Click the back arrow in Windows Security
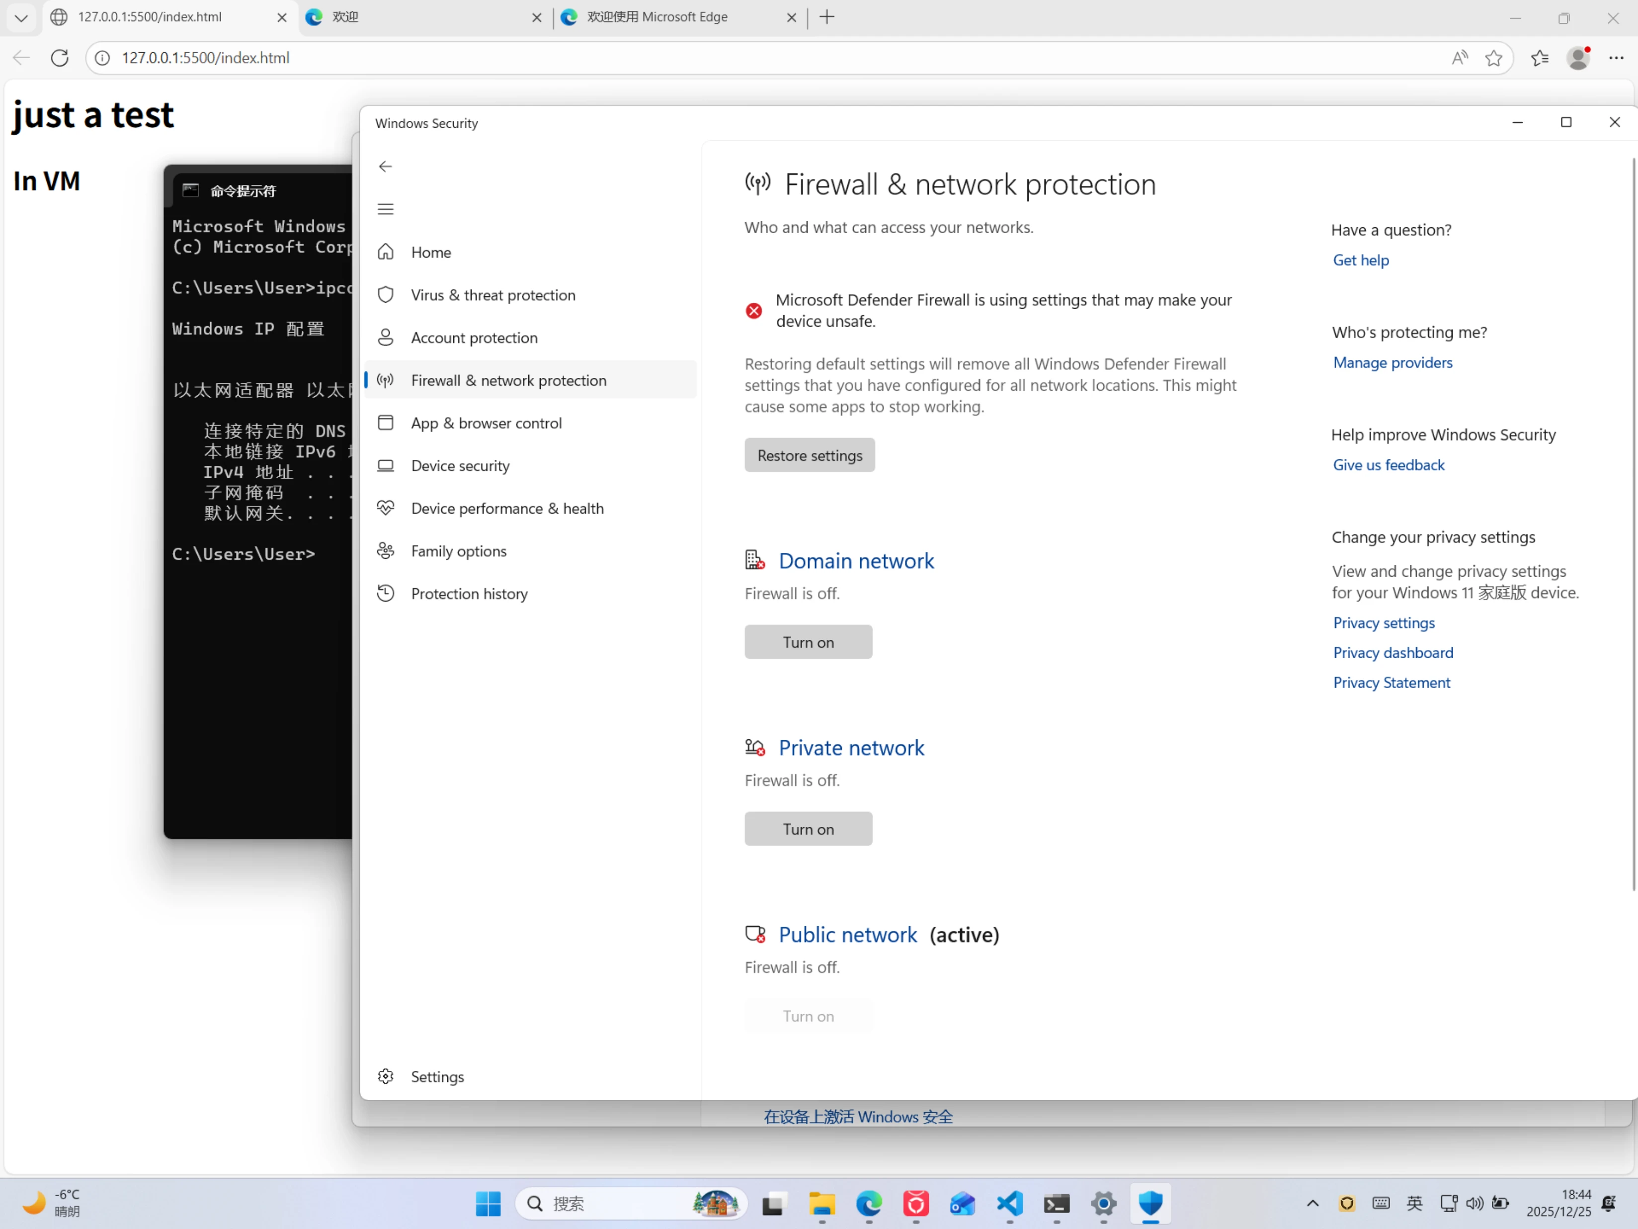This screenshot has height=1229, width=1638. [385, 167]
